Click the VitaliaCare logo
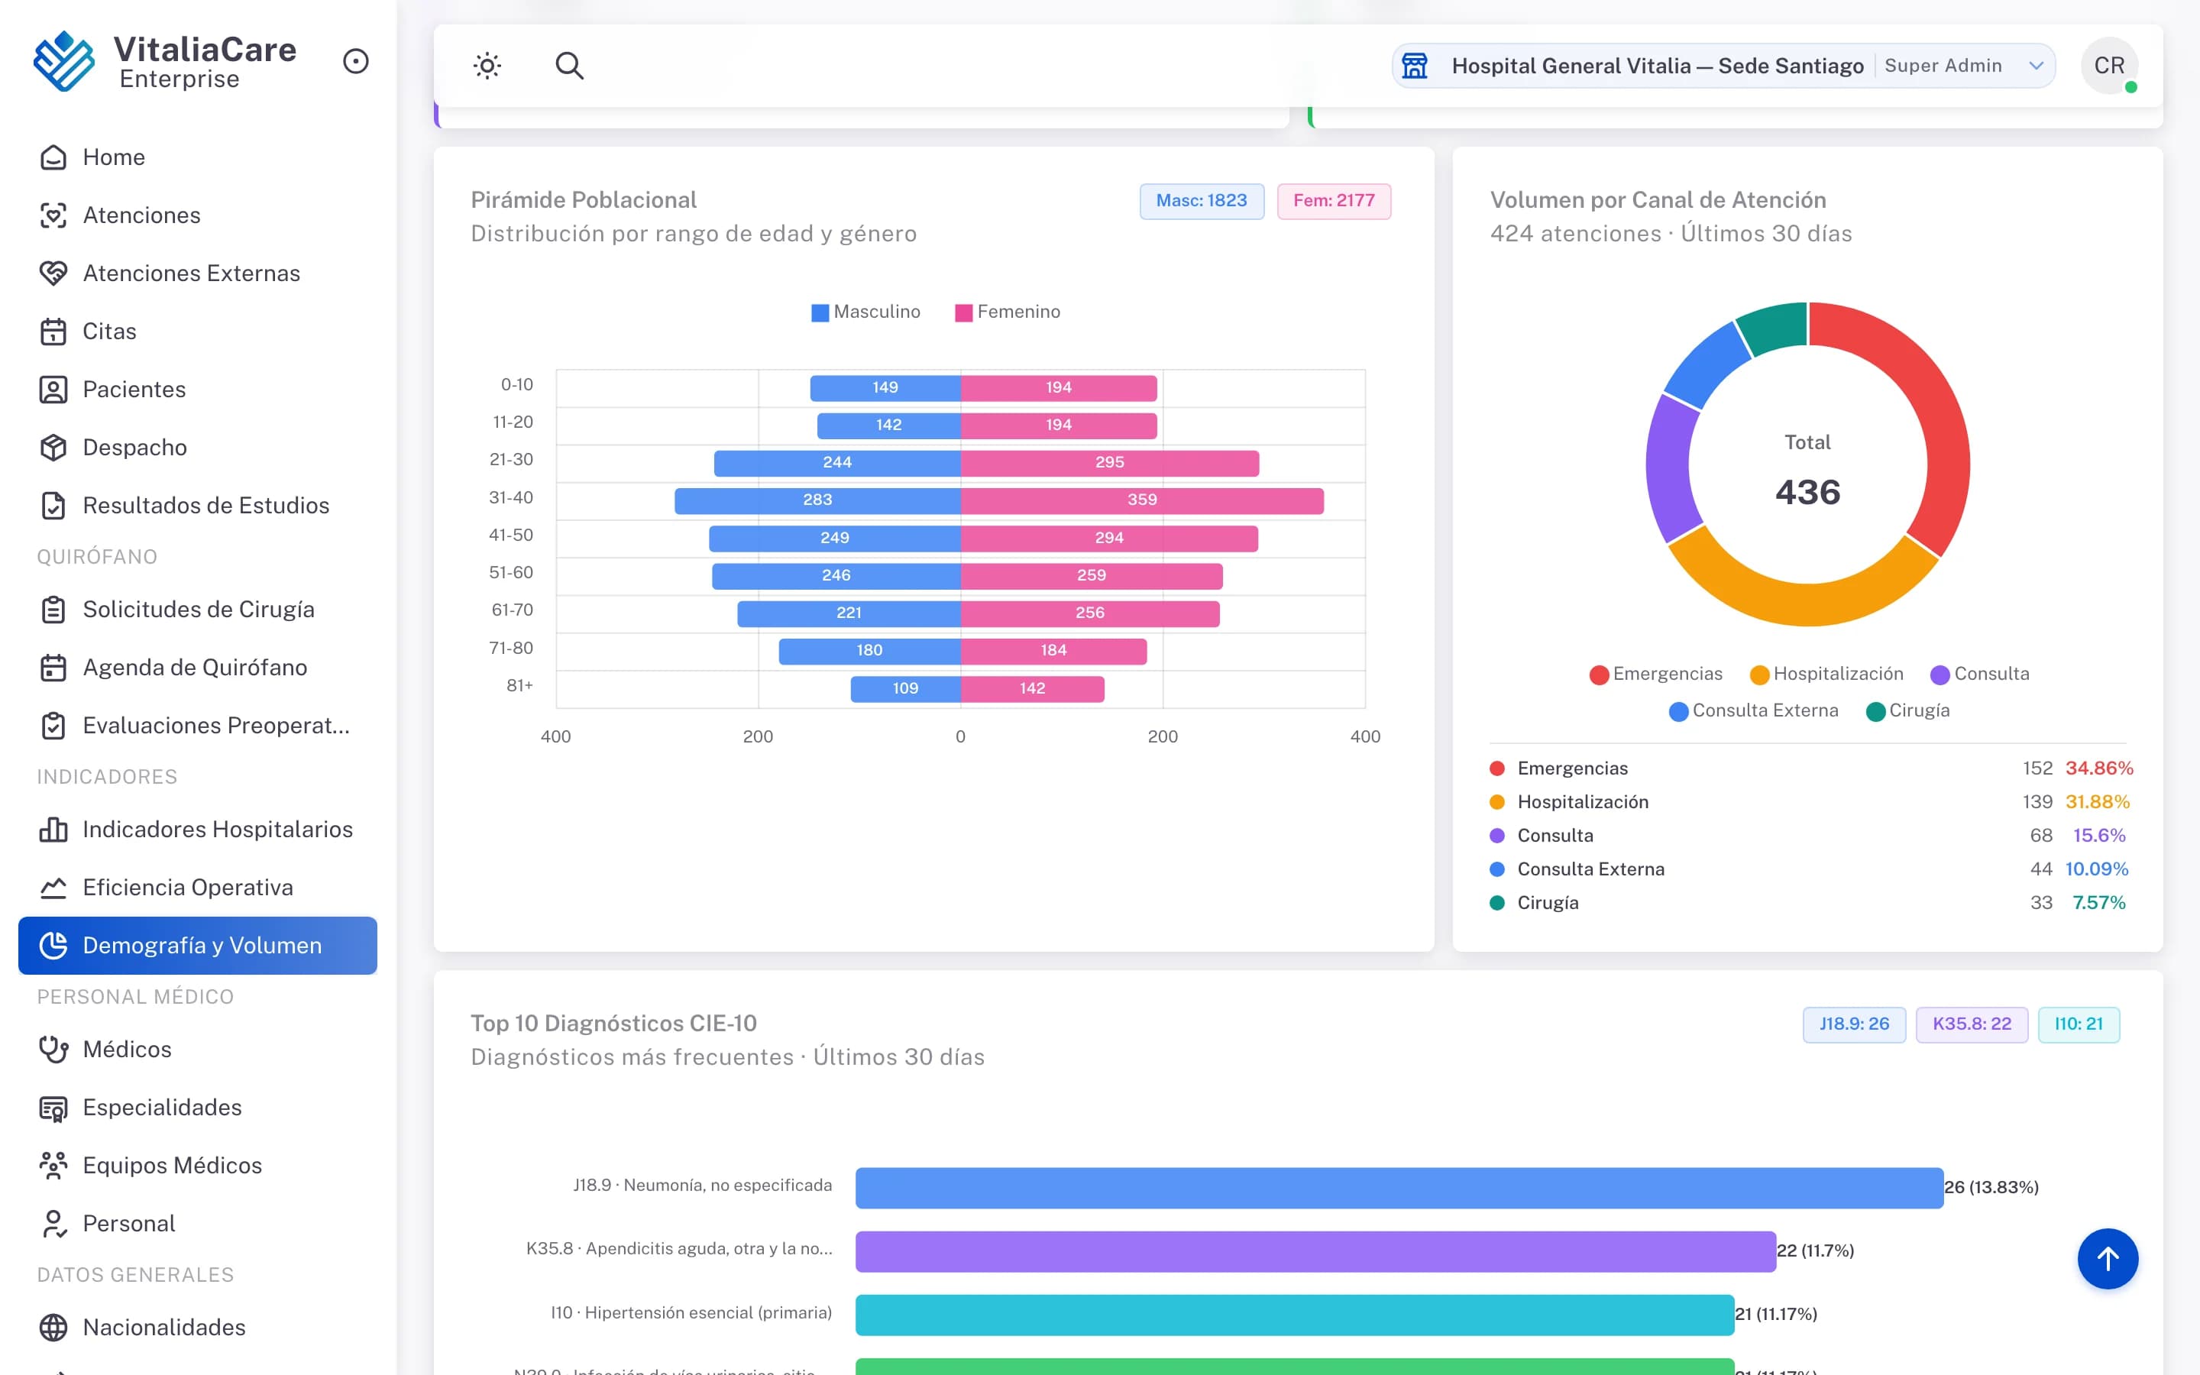 coord(63,62)
